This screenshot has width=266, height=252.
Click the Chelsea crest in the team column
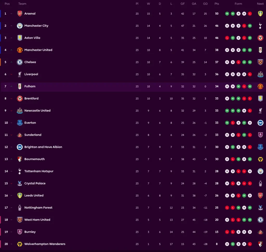coord(20,62)
